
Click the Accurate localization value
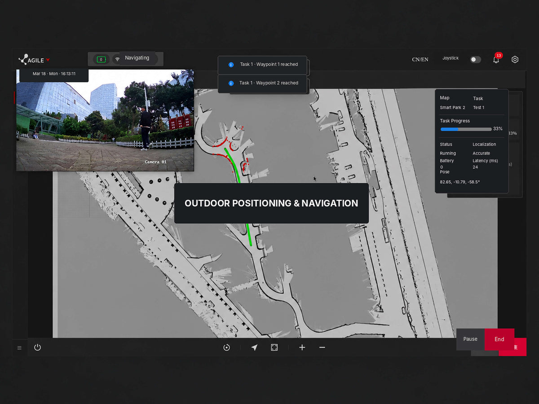482,154
